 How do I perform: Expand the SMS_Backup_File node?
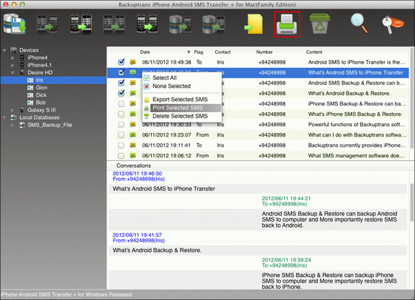pyautogui.click(x=12, y=125)
